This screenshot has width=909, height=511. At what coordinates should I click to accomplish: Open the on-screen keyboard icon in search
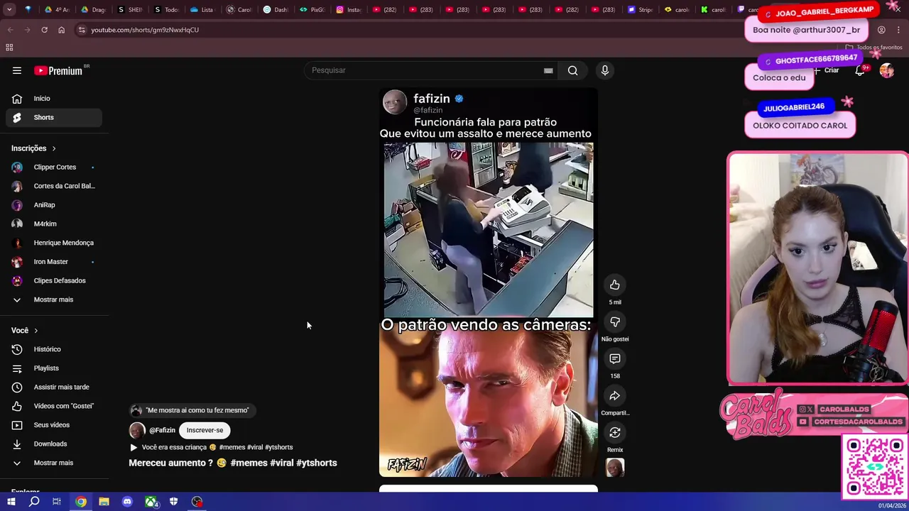[x=548, y=70]
